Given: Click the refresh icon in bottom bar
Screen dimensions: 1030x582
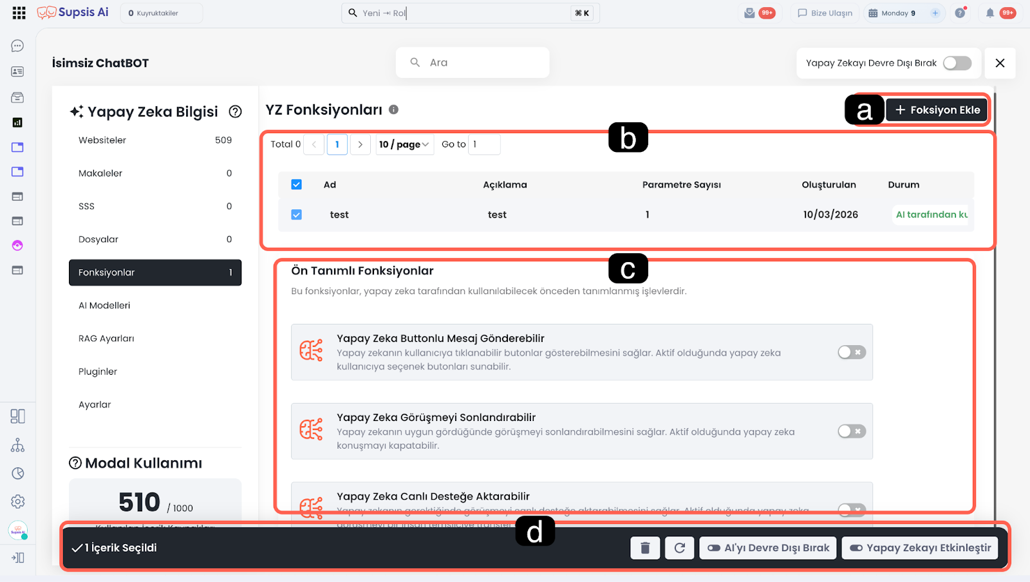Looking at the screenshot, I should pyautogui.click(x=679, y=548).
